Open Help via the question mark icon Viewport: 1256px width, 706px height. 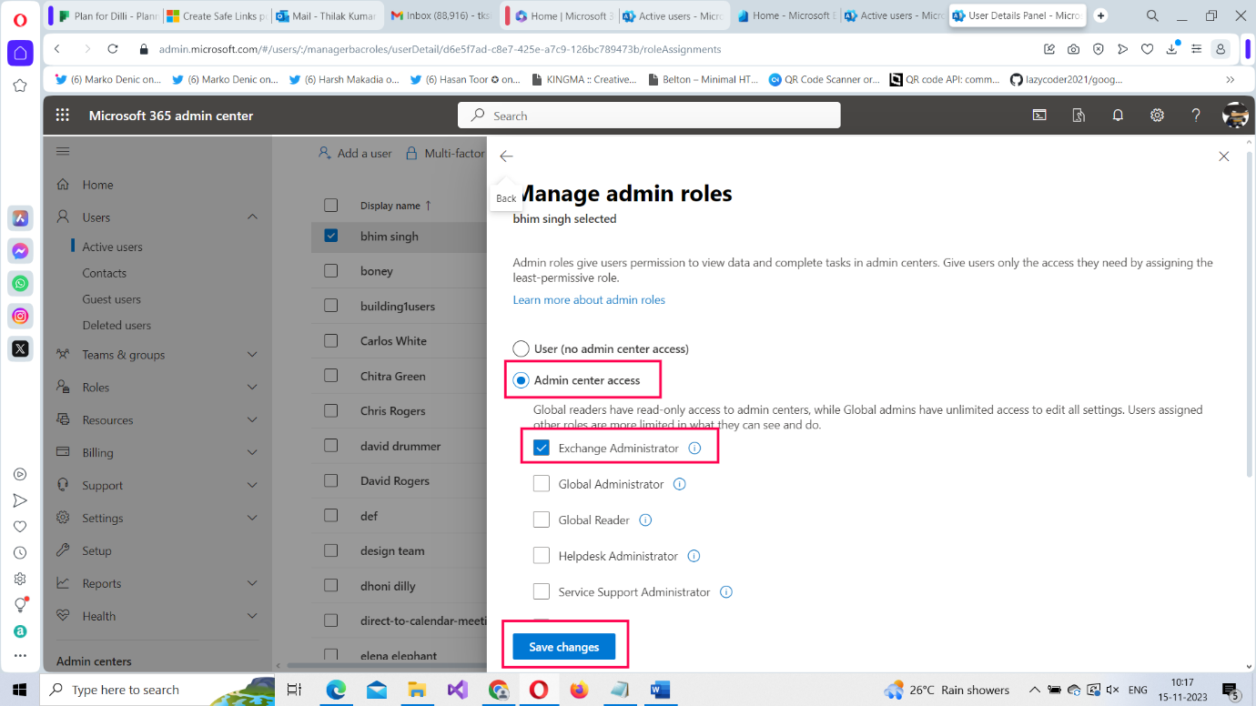(x=1195, y=115)
